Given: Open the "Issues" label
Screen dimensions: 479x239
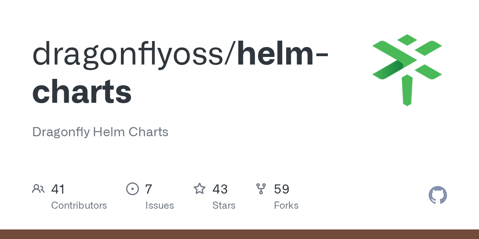Looking at the screenshot, I should tap(160, 206).
